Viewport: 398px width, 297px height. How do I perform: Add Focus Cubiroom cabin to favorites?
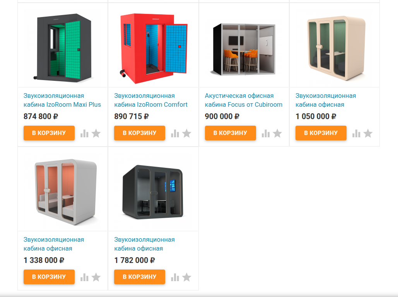pos(277,133)
